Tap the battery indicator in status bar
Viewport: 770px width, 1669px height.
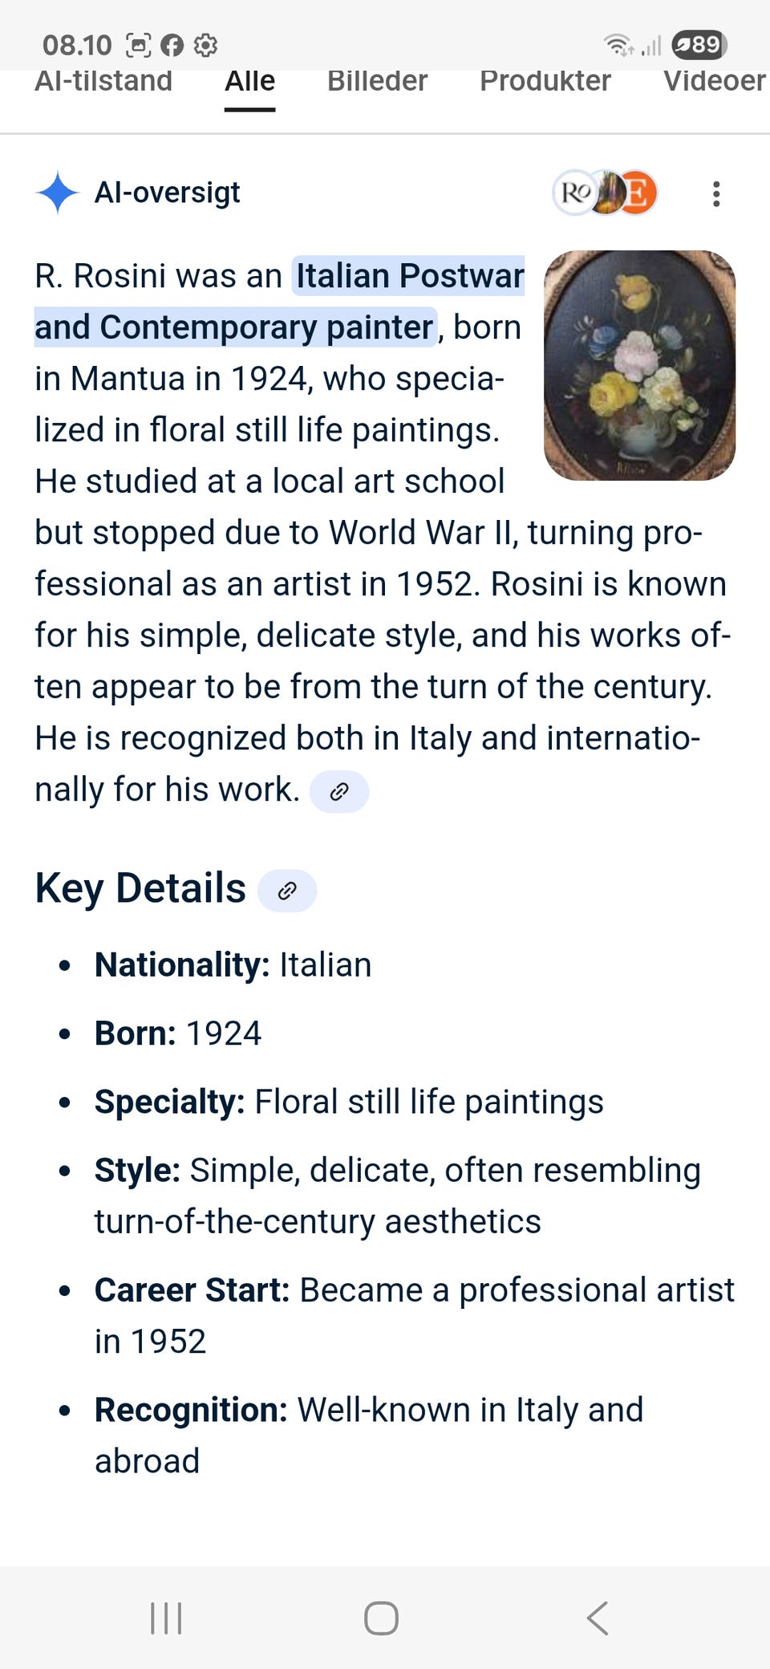699,45
